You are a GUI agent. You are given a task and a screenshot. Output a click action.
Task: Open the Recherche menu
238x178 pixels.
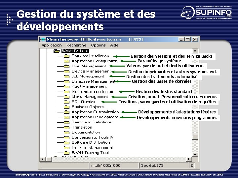point(76,45)
